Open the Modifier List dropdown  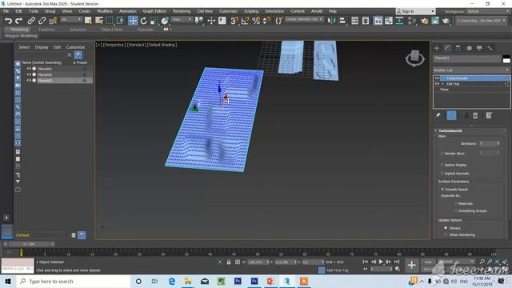(471, 70)
